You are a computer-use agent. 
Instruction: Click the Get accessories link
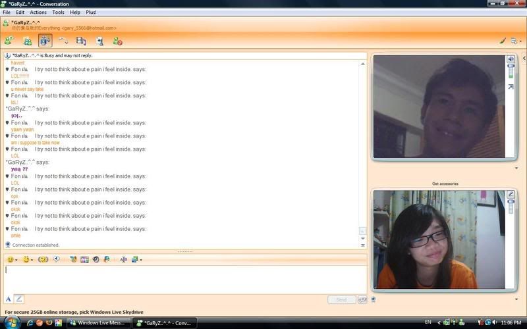[x=445, y=184]
